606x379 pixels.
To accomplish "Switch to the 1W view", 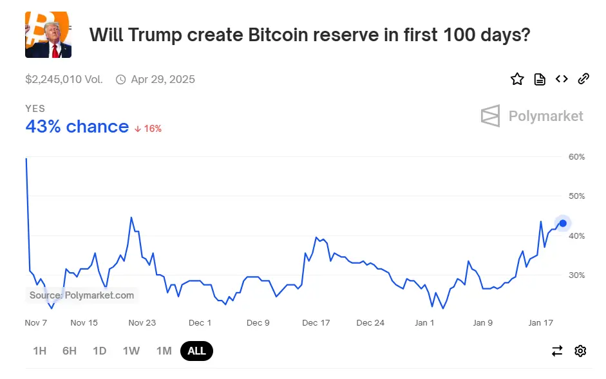I will [x=131, y=351].
